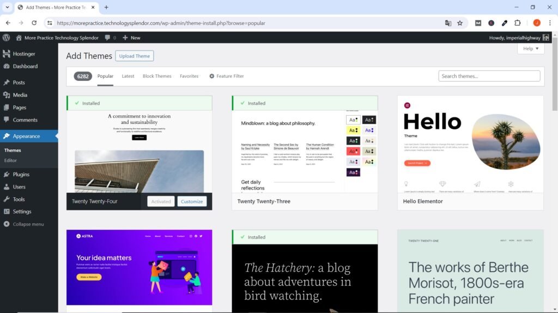The width and height of the screenshot is (558, 313).
Task: Open the Feature Filter gear icon
Action: (212, 77)
